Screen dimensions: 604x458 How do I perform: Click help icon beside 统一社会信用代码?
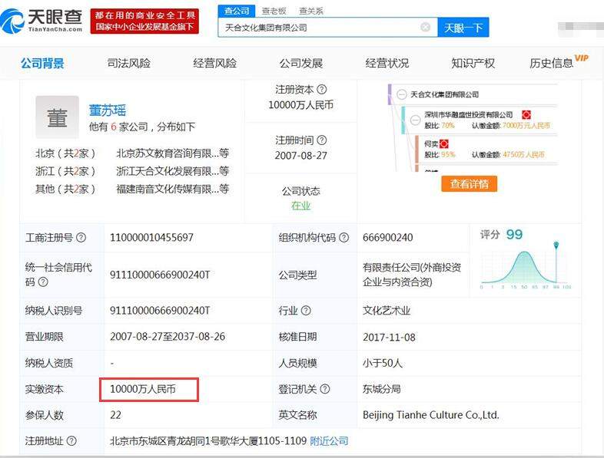click(x=43, y=282)
